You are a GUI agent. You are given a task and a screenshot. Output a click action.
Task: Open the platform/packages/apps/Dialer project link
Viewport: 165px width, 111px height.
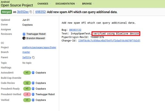pyautogui.click(x=39, y=47)
